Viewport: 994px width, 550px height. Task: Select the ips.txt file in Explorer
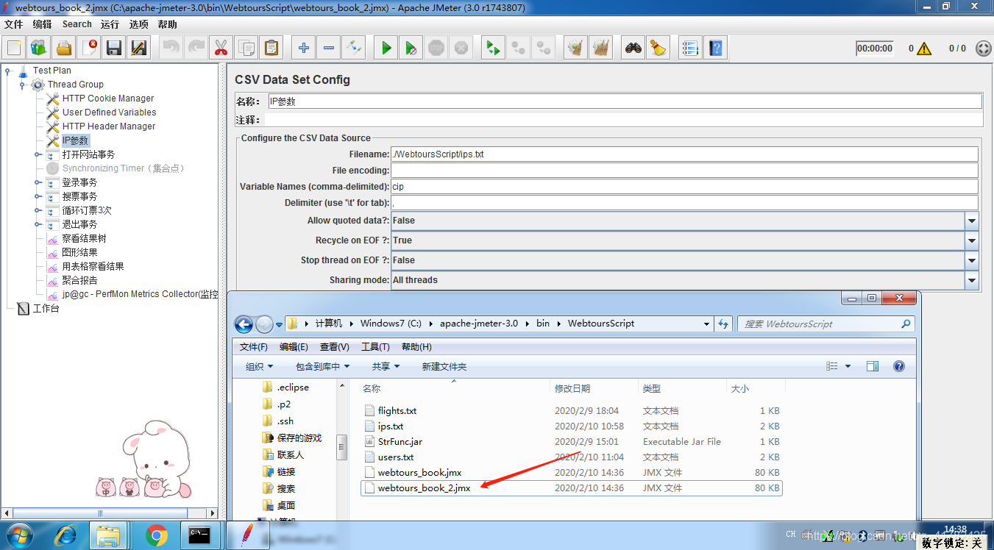click(391, 426)
